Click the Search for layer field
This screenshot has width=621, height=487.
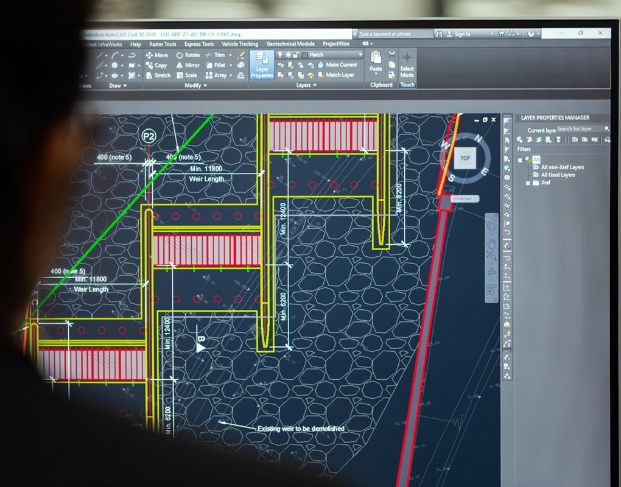point(580,128)
